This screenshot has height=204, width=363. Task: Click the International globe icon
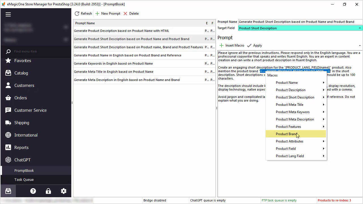coord(8,135)
